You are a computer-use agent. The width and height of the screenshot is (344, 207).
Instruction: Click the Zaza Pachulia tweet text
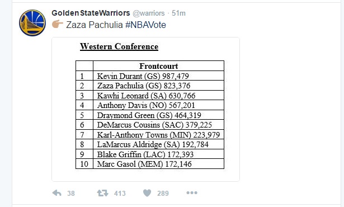click(95, 25)
